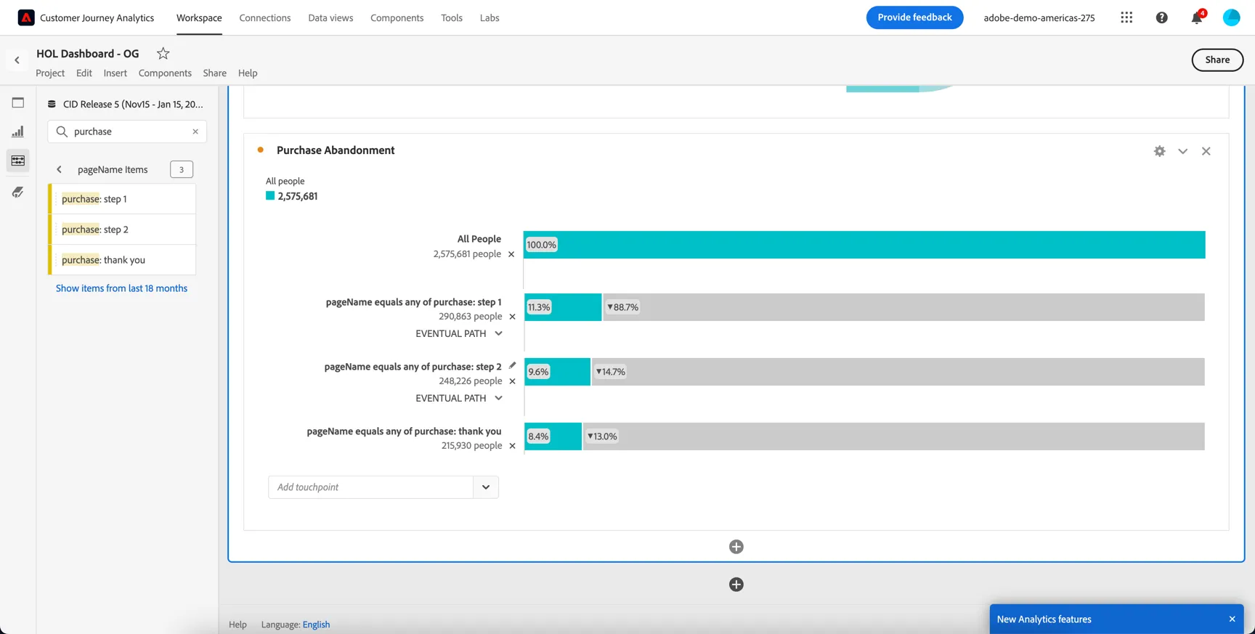This screenshot has height=634, width=1255.
Task: Open step 1 EVENTUAL PATH dropdown
Action: (459, 334)
